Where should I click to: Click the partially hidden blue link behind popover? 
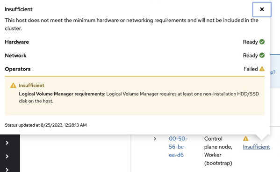[273, 72]
